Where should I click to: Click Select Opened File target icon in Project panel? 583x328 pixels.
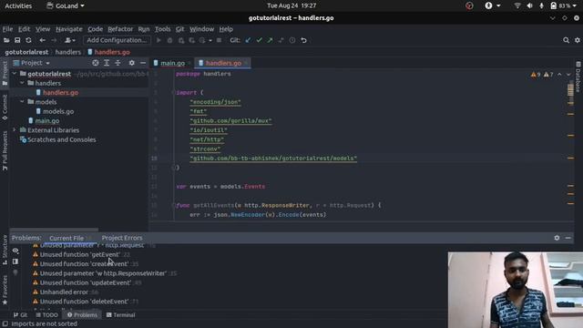tap(96, 63)
